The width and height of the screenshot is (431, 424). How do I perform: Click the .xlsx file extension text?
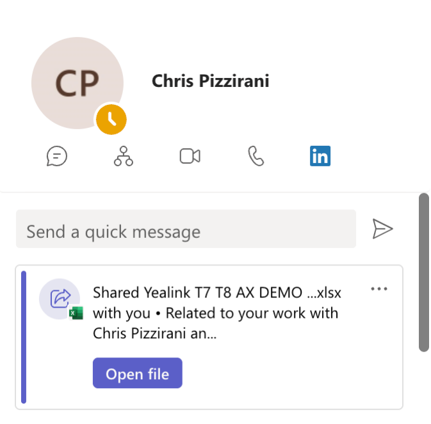(x=329, y=292)
